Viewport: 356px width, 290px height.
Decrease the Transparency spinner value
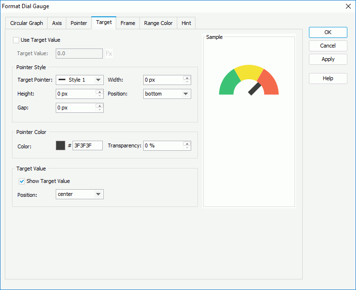tap(187, 148)
